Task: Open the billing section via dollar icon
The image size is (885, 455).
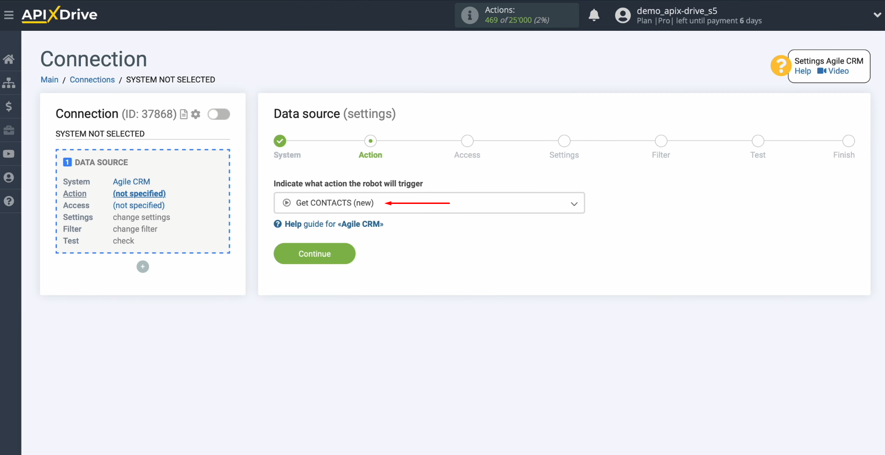Action: pos(9,106)
